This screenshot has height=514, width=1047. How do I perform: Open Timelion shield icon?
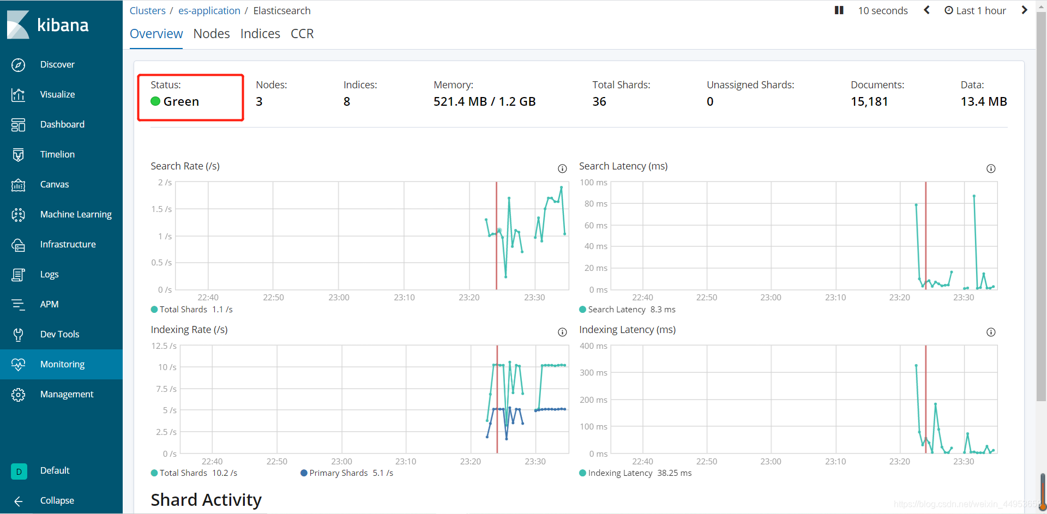point(18,155)
